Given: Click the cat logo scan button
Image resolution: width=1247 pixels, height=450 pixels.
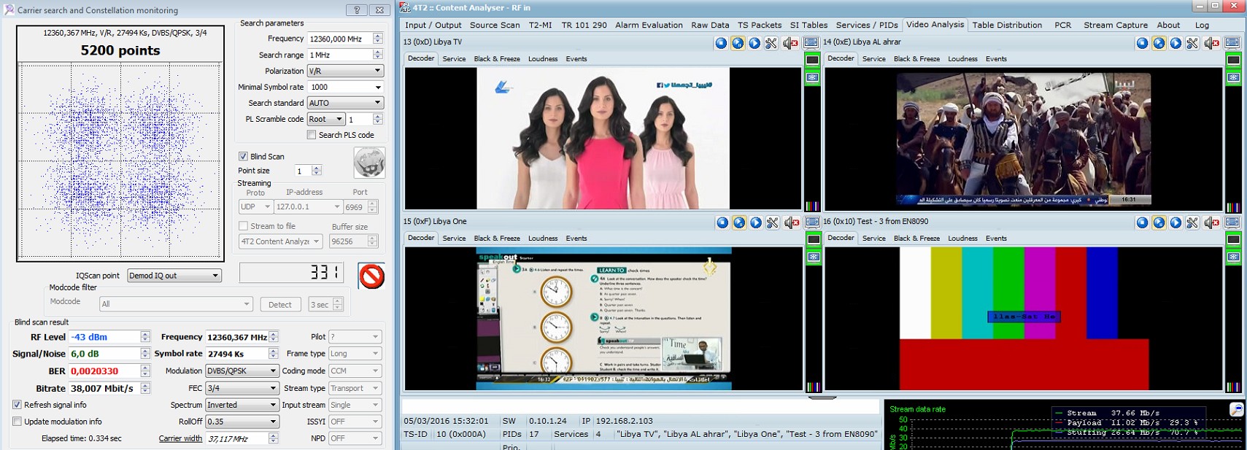Looking at the screenshot, I should [x=369, y=163].
